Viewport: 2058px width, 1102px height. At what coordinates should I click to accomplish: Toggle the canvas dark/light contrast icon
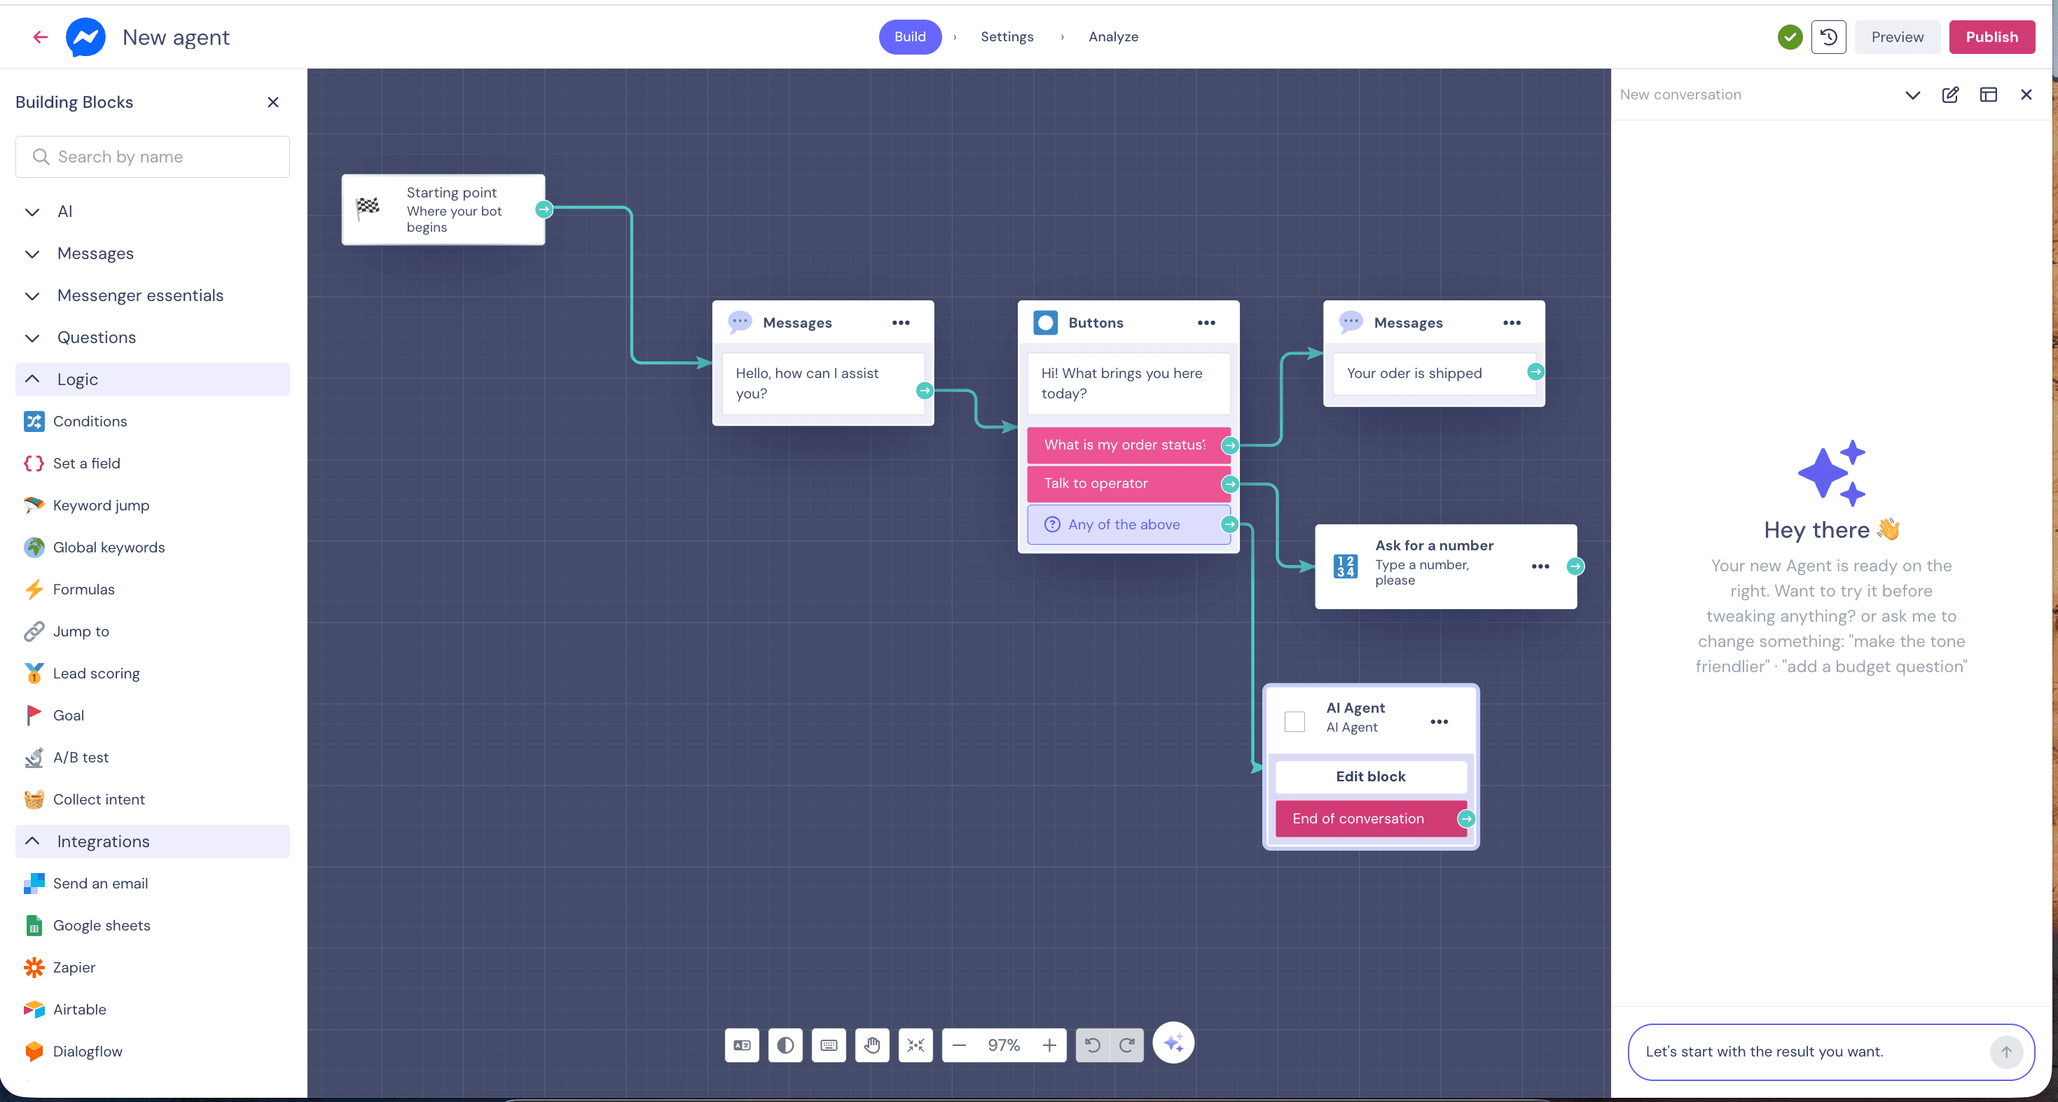click(x=785, y=1045)
